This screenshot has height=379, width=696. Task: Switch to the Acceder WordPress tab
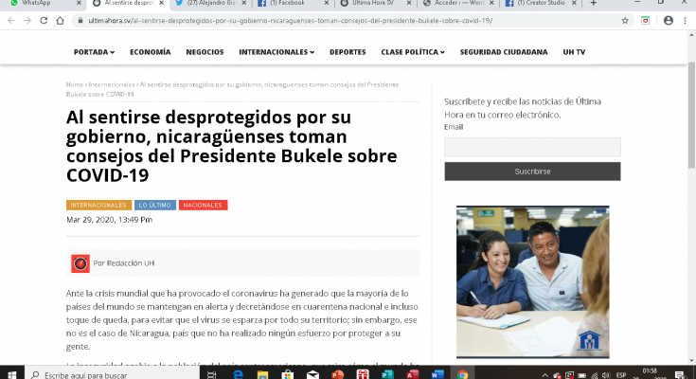pyautogui.click(x=458, y=3)
